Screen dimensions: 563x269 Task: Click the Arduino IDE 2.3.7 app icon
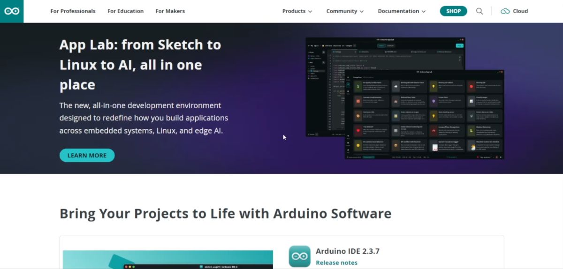click(299, 256)
